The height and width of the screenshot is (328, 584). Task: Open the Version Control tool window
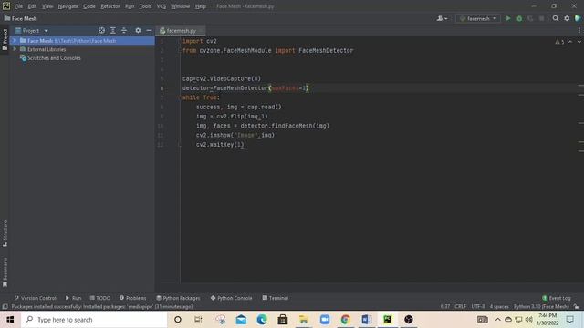[35, 298]
